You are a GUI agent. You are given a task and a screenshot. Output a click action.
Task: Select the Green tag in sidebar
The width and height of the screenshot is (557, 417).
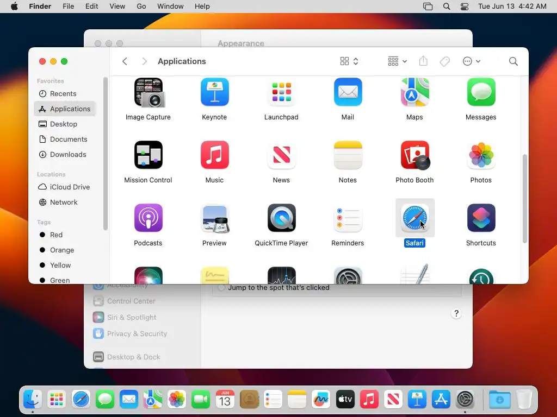click(65, 280)
